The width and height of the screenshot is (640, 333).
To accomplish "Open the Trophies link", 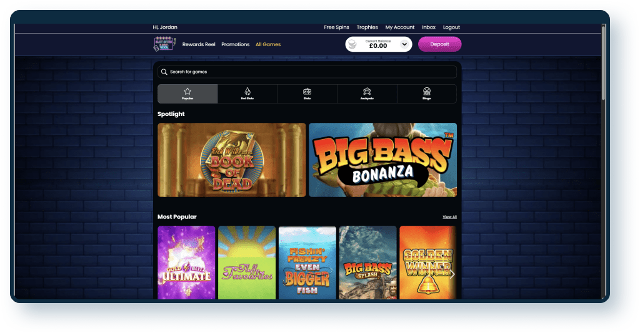I will [367, 27].
